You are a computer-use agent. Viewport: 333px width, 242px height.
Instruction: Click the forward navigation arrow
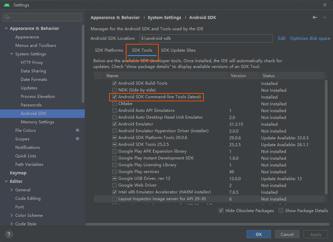(x=324, y=17)
